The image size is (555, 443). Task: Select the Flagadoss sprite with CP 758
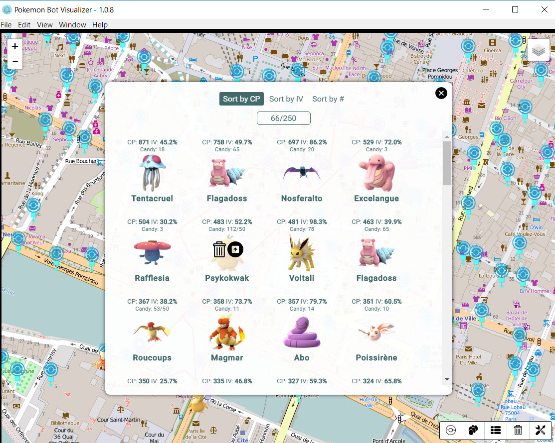[227, 173]
